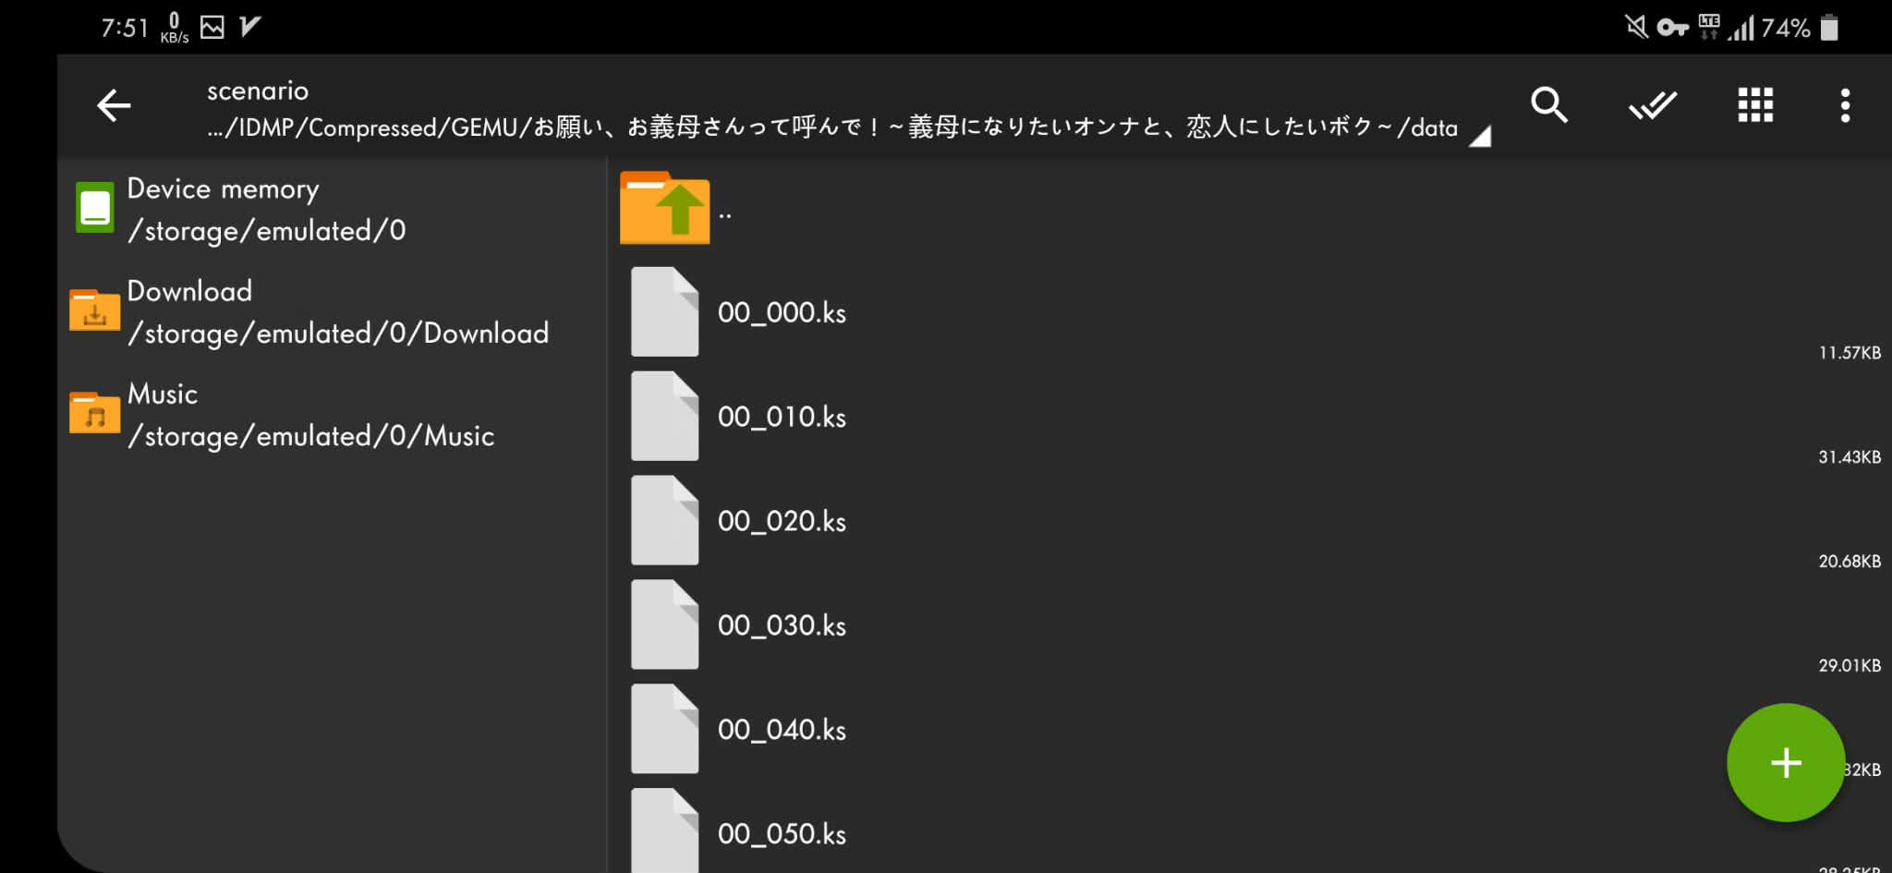Select the 00_010.ks file icon
Viewport: 1892px width, 873px height.
664,417
